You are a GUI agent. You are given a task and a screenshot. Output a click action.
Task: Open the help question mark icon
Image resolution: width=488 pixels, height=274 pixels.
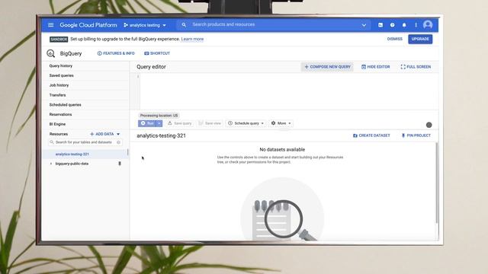tap(392, 25)
